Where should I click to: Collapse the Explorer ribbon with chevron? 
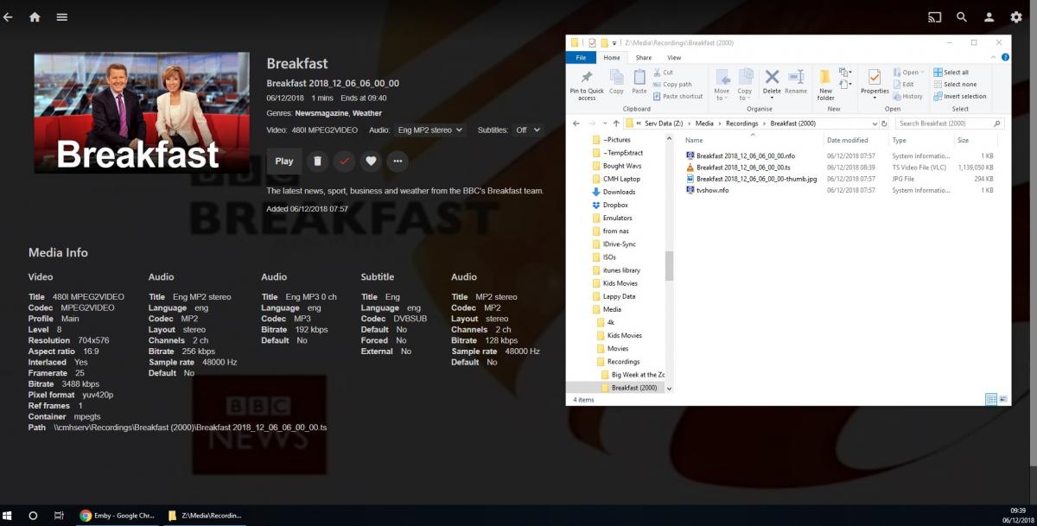[x=992, y=58]
